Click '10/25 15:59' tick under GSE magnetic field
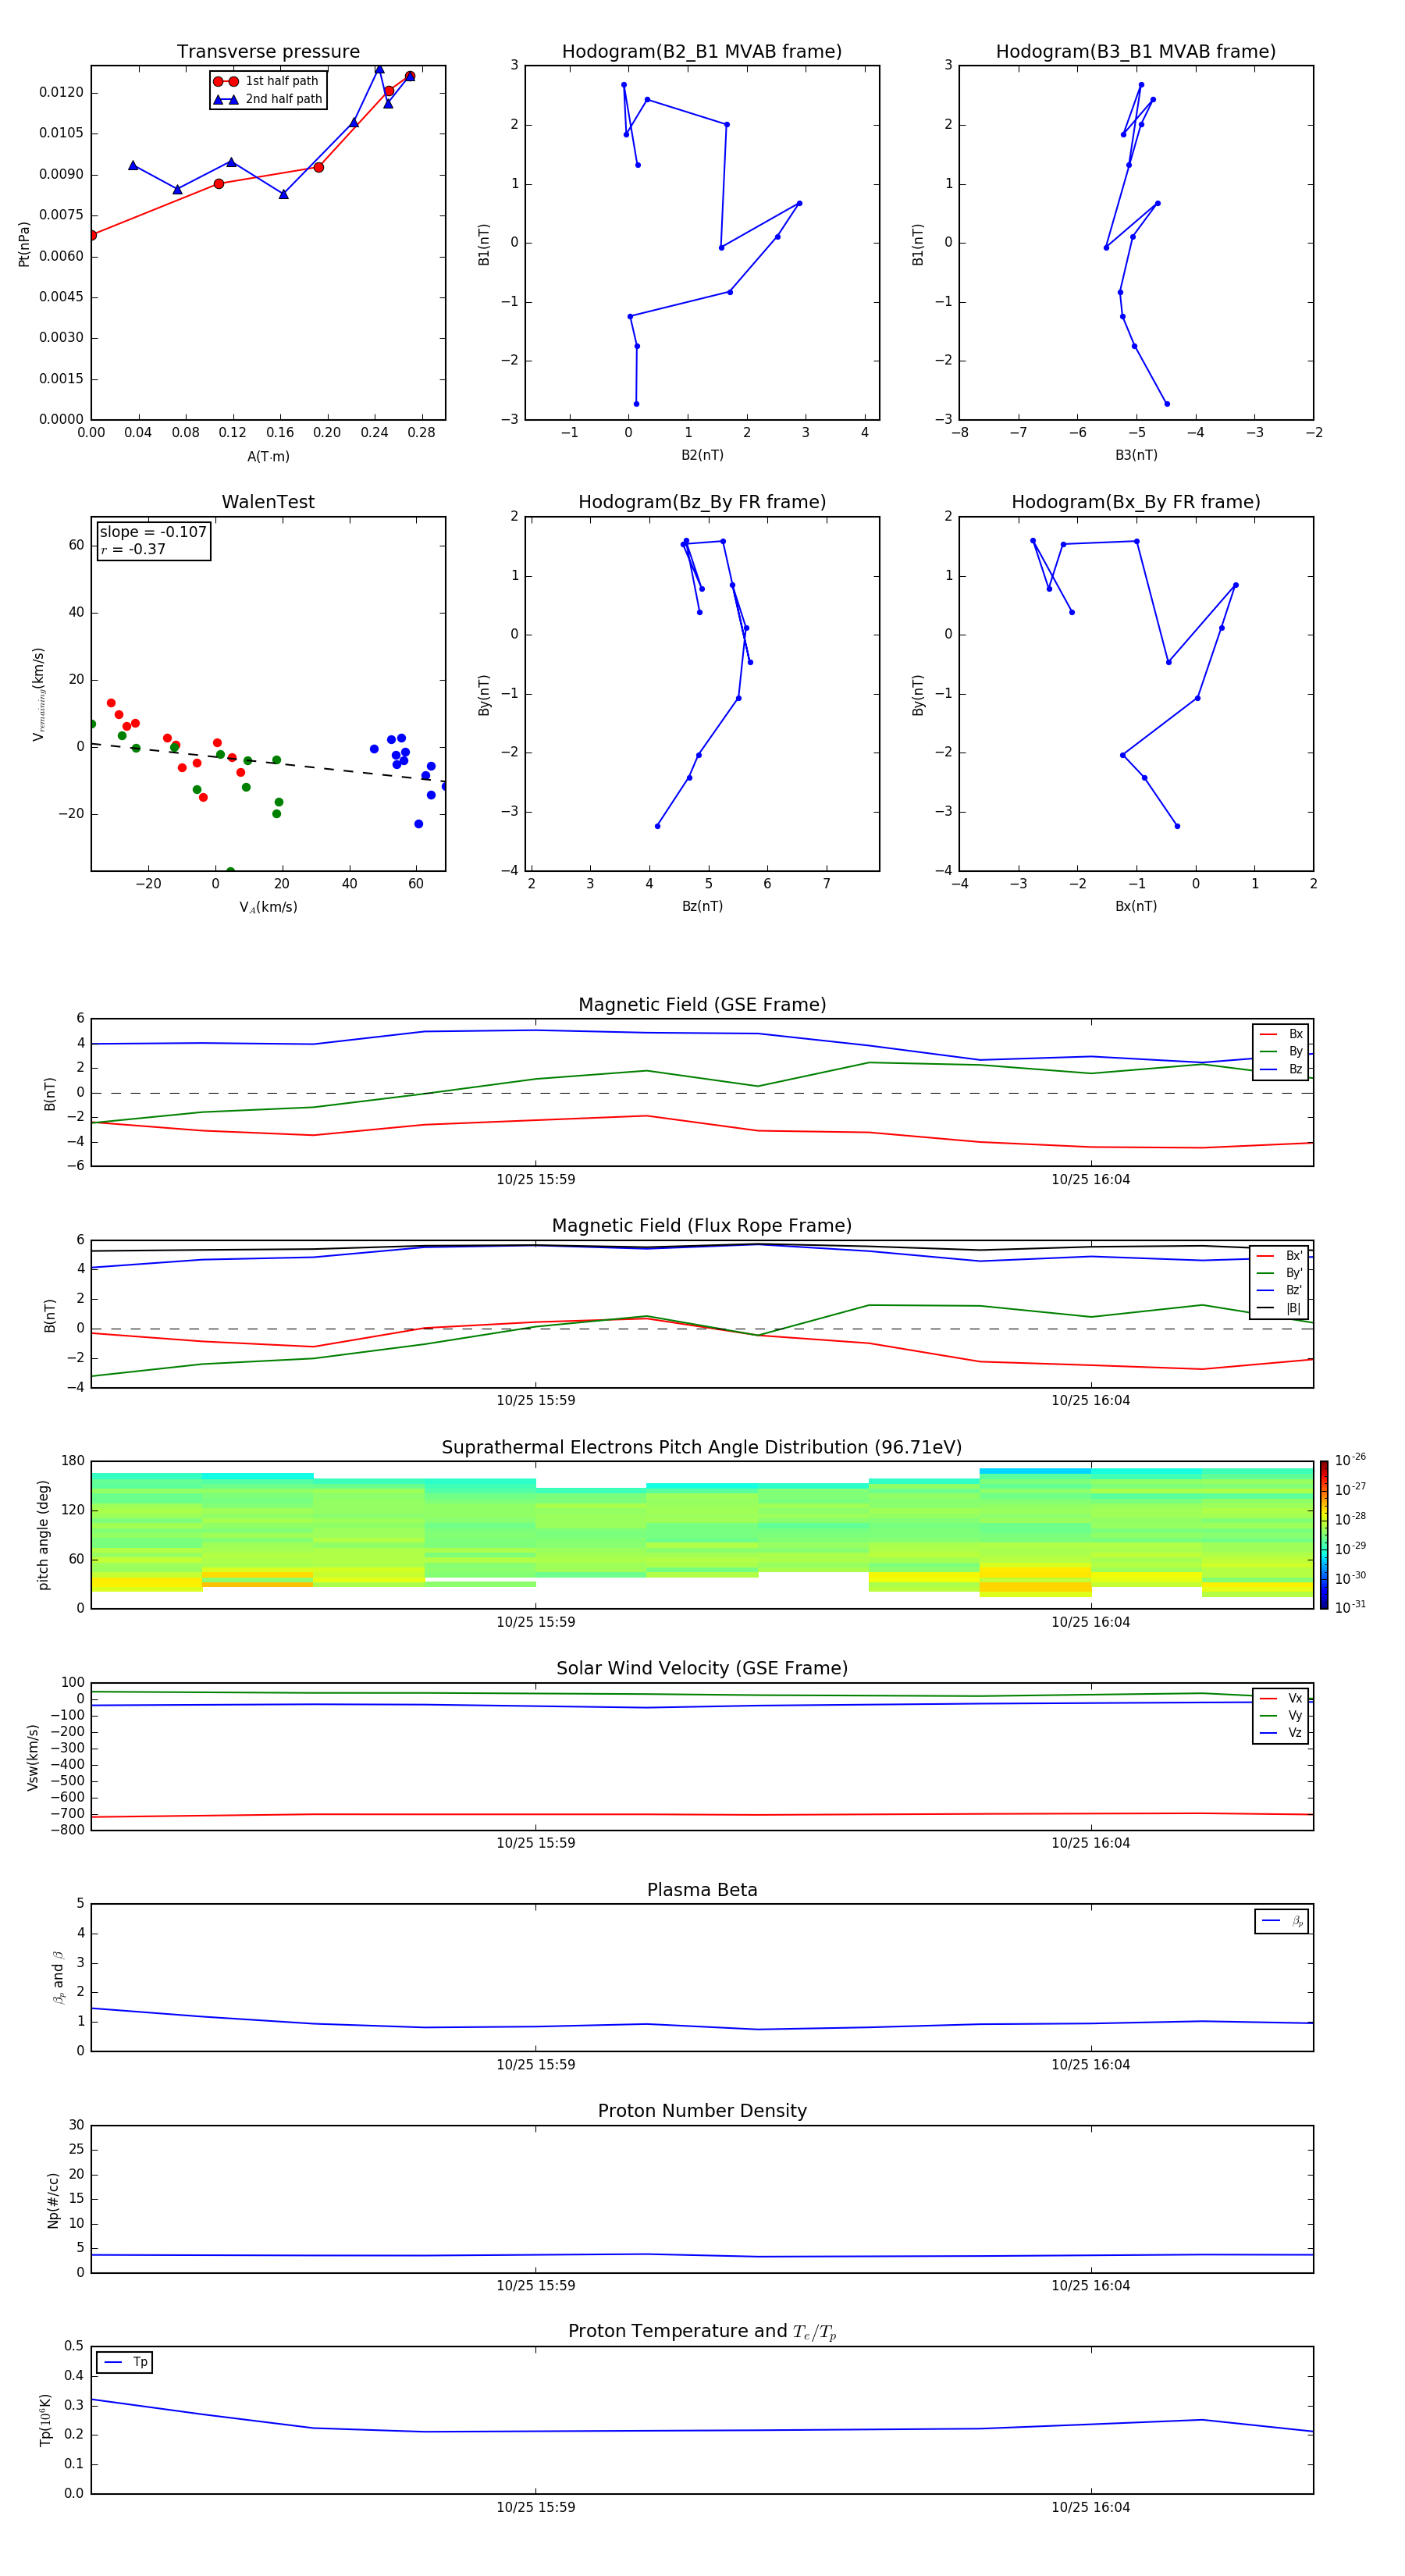 coord(536,1180)
